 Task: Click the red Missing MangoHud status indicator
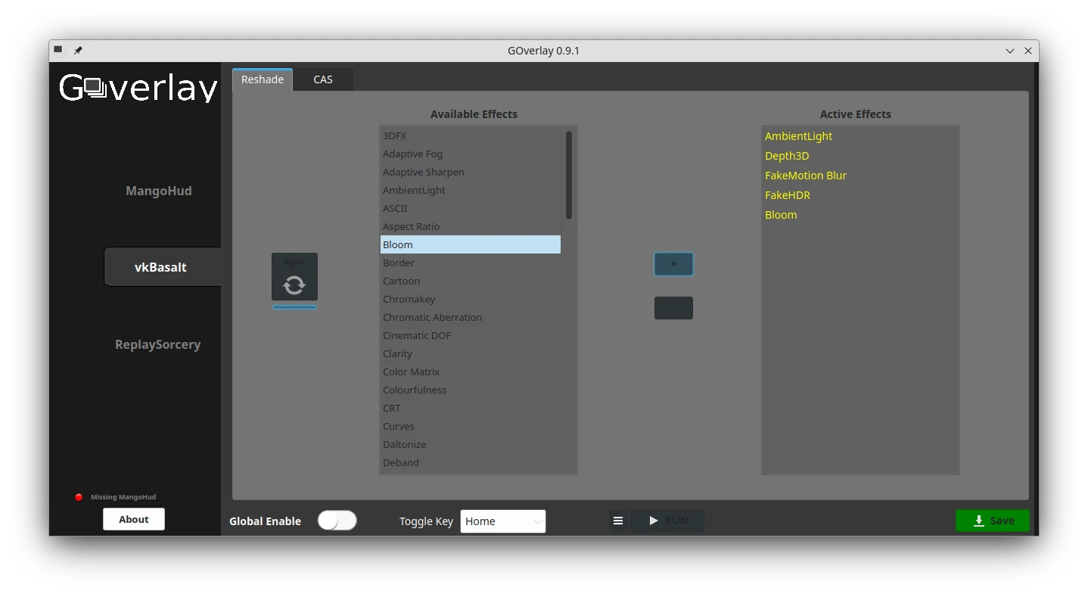pyautogui.click(x=79, y=497)
